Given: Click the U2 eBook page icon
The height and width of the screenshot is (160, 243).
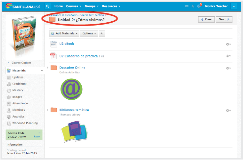Looking at the screenshot, I should click(54, 44).
